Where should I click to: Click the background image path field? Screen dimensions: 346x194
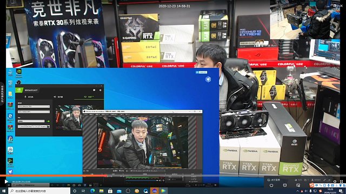(x=34, y=127)
